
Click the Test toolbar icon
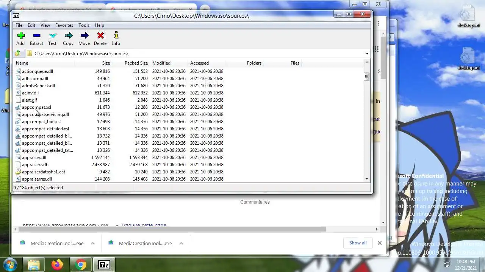52,36
